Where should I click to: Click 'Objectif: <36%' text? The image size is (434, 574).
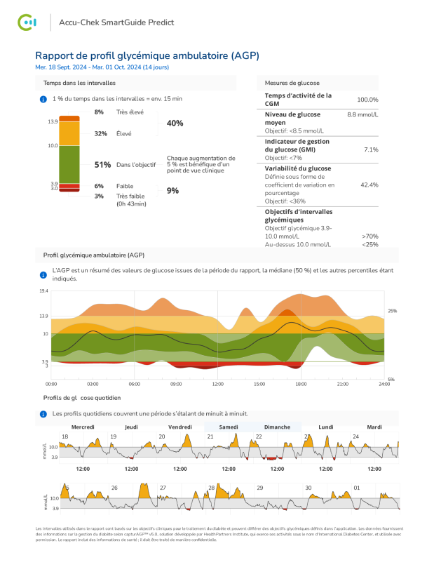tap(285, 201)
